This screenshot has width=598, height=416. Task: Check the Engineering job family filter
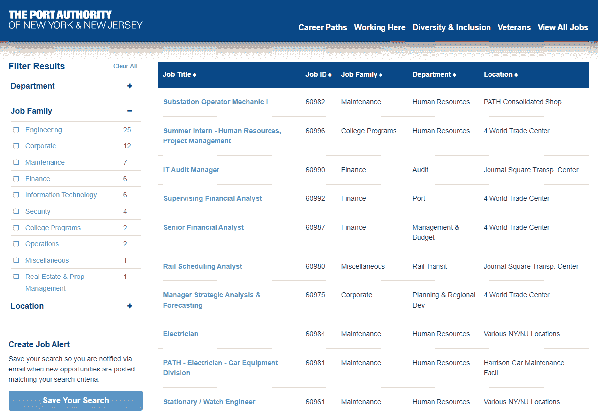click(x=16, y=130)
